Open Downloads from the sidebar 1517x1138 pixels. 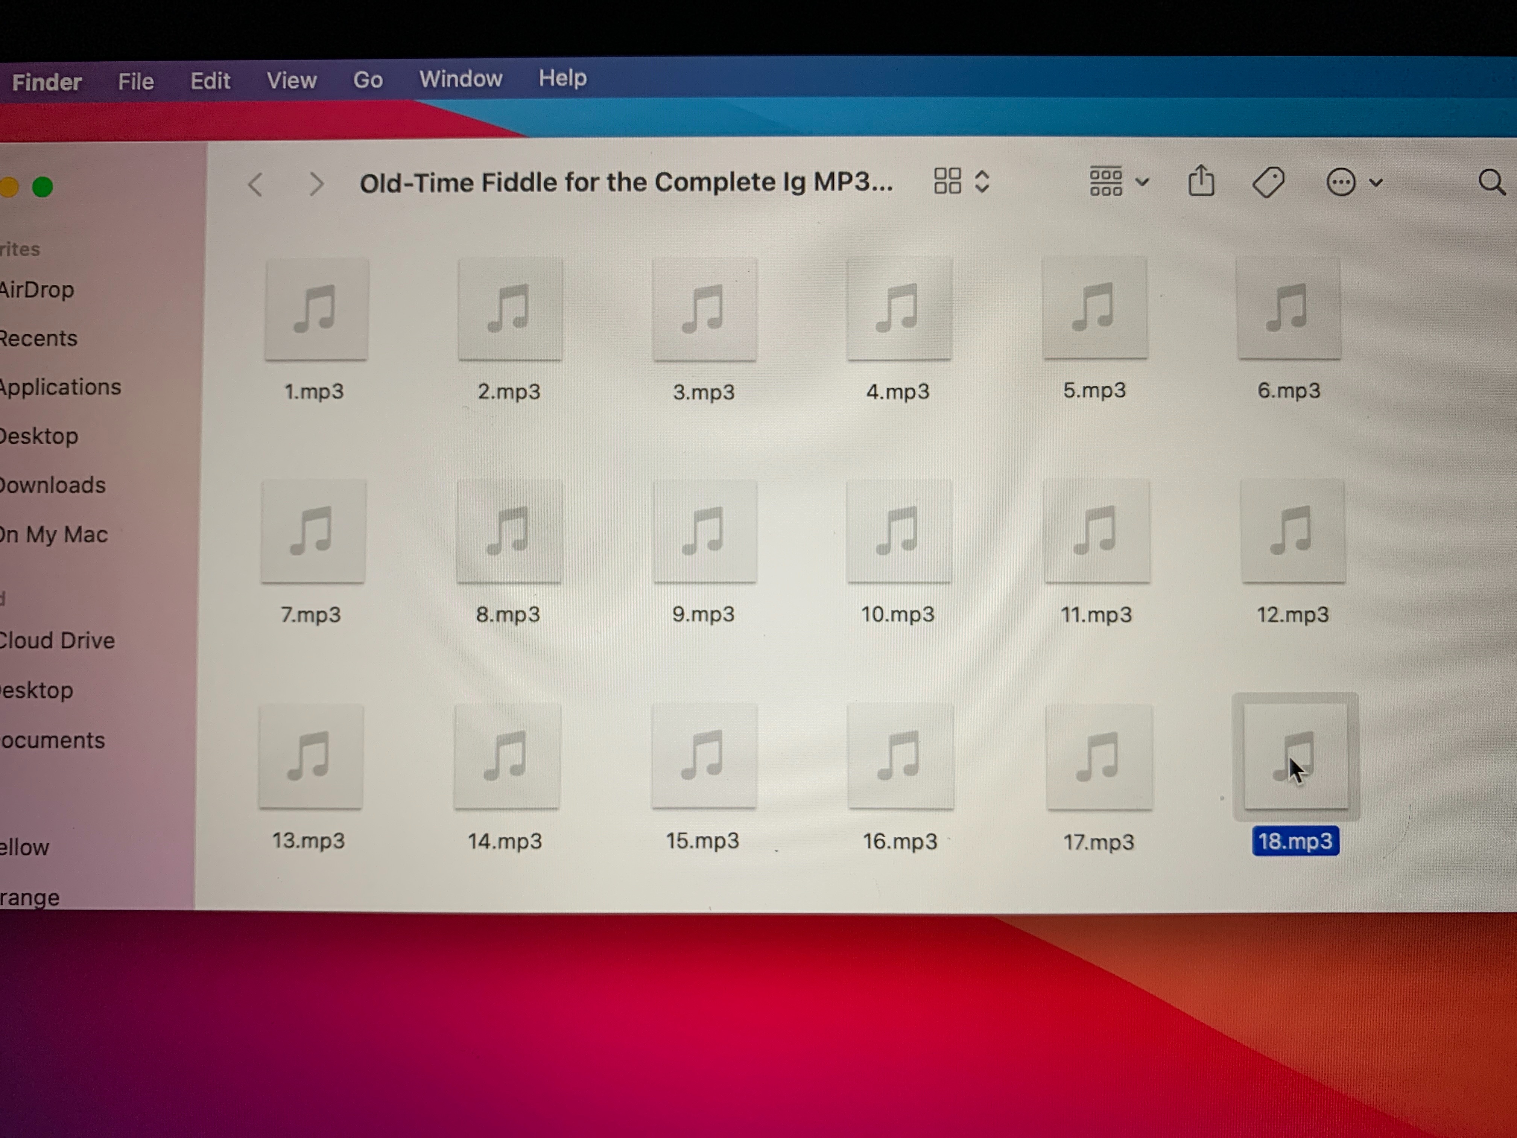(x=53, y=485)
